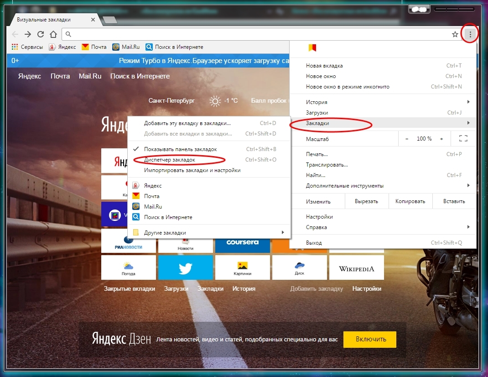Screen dimensions: 488x377
Task: Open Поиск в Интернете bookmarks bar item
Action: tap(175, 47)
